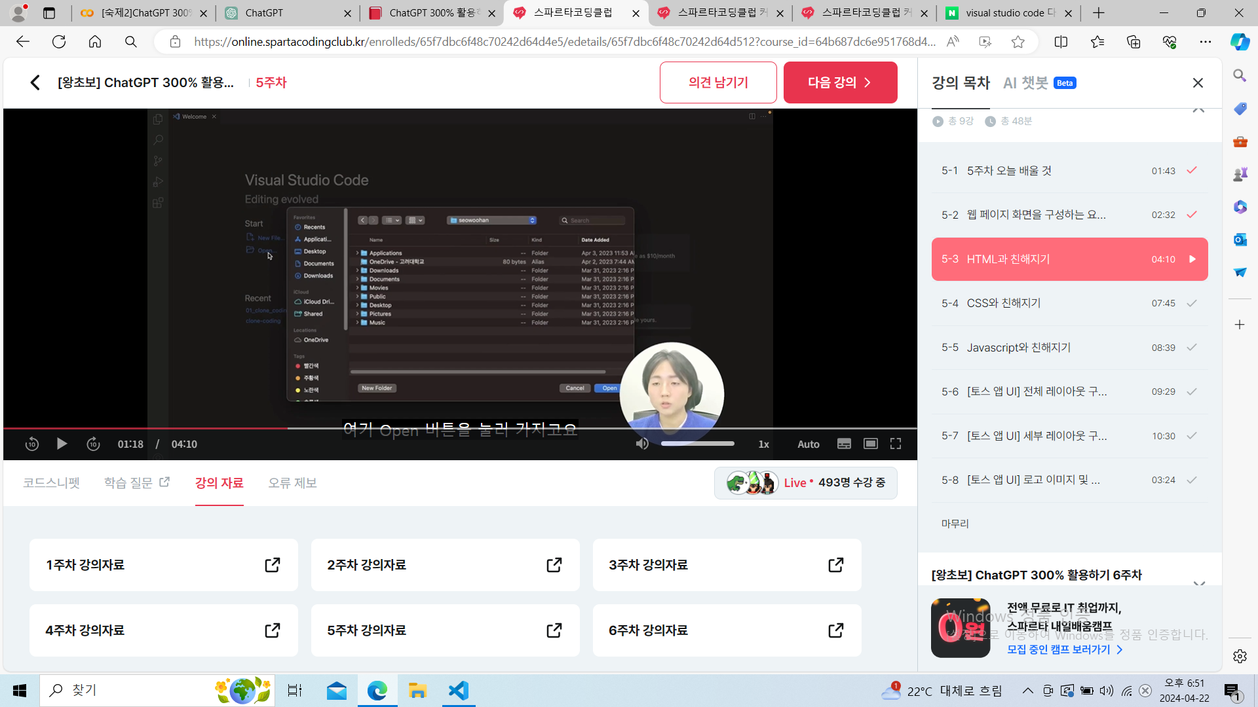Open 2주차 강의자료
This screenshot has height=707, width=1258.
446,565
